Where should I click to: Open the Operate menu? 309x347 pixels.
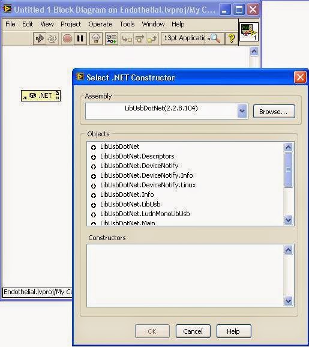(x=100, y=24)
